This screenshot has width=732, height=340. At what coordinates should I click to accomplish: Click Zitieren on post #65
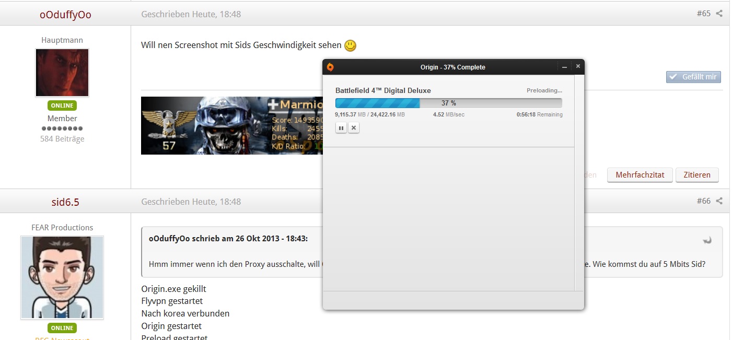[x=697, y=175]
